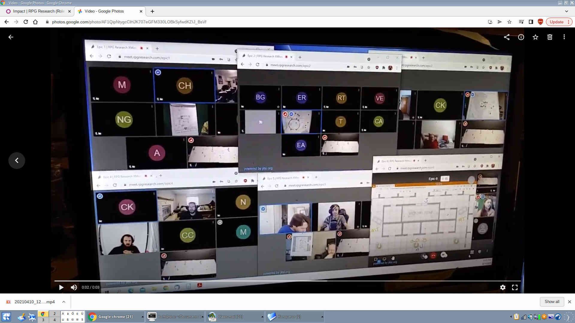Click the broom desktop icon in taskbar

click(x=21, y=317)
